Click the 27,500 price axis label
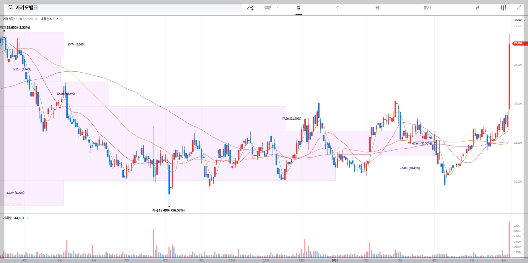 (518, 65)
